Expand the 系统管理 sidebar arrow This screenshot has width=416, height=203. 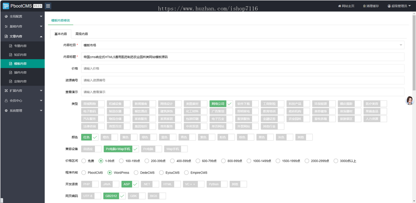click(41, 111)
